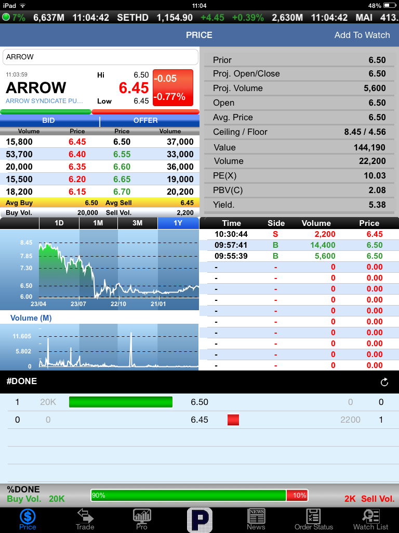Select offer price 6.65
The height and width of the screenshot is (533, 399).
(x=122, y=179)
